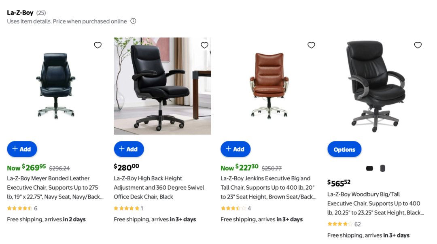Save Jenkins Executive chair to favorites
Viewport: 437px width, 244px height.
pyautogui.click(x=311, y=45)
